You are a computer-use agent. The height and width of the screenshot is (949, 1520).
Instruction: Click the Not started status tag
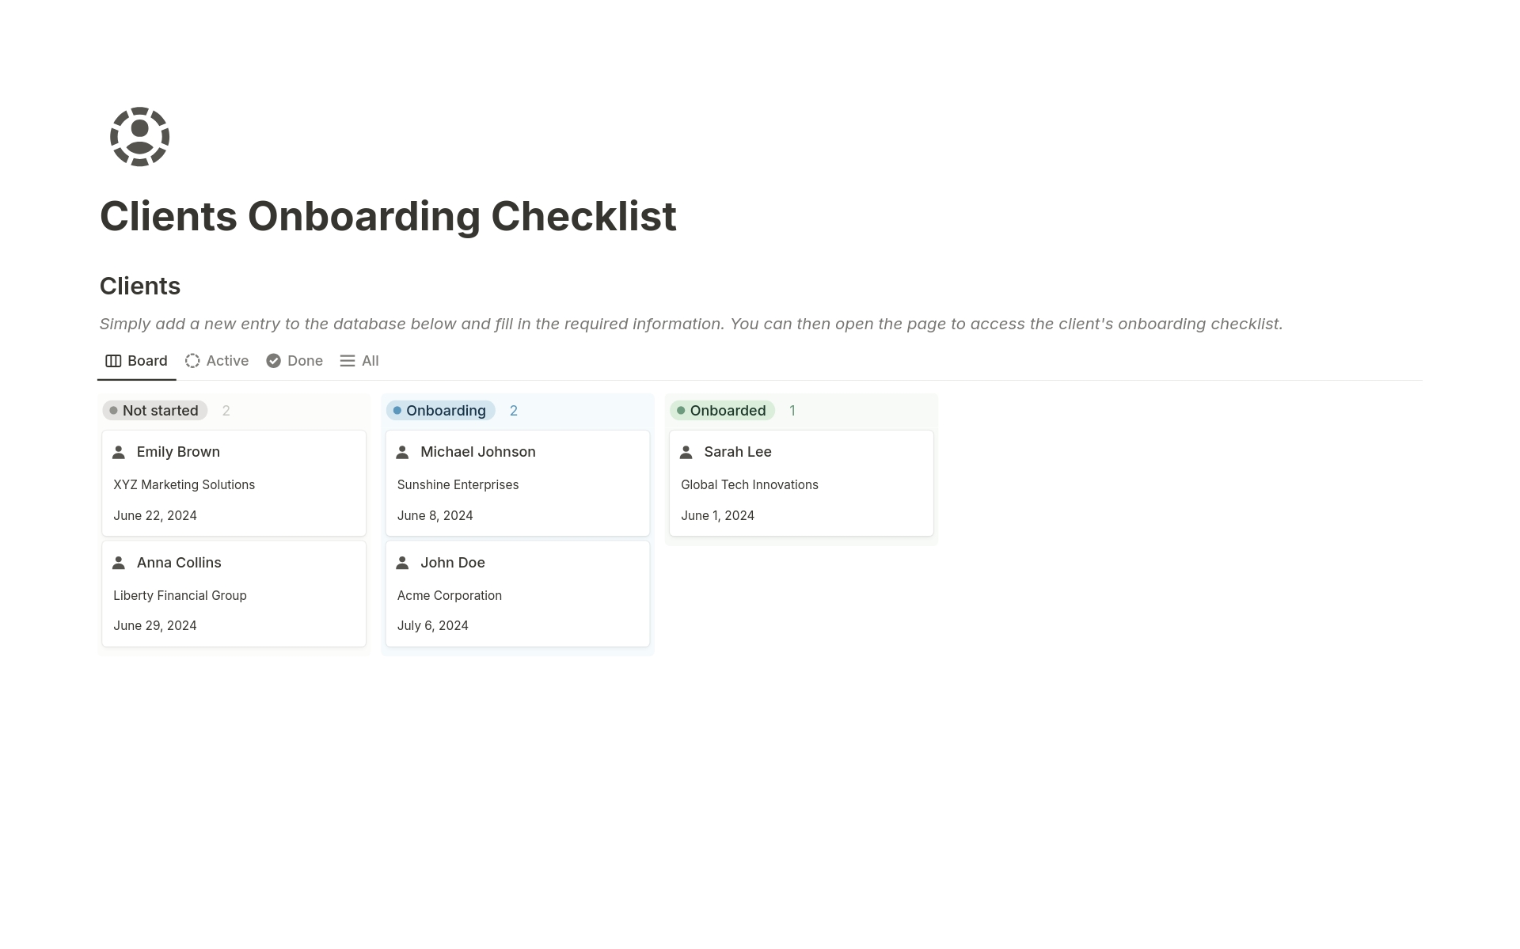coord(155,411)
